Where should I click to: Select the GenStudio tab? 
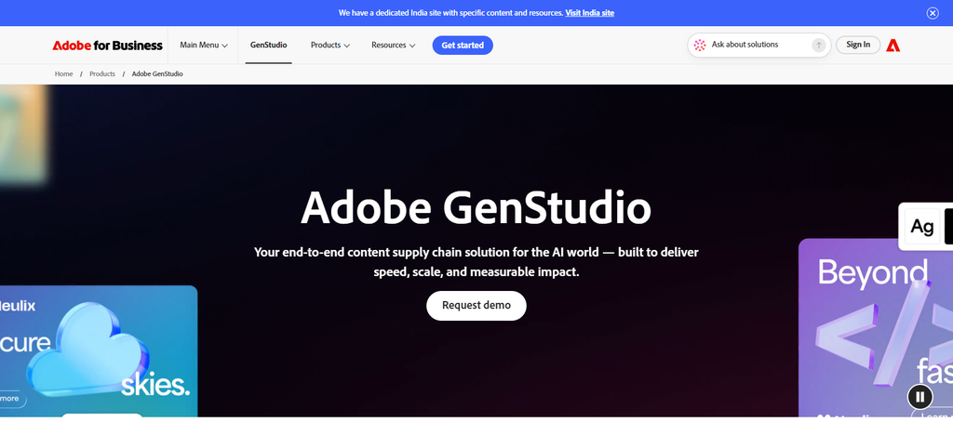(269, 45)
